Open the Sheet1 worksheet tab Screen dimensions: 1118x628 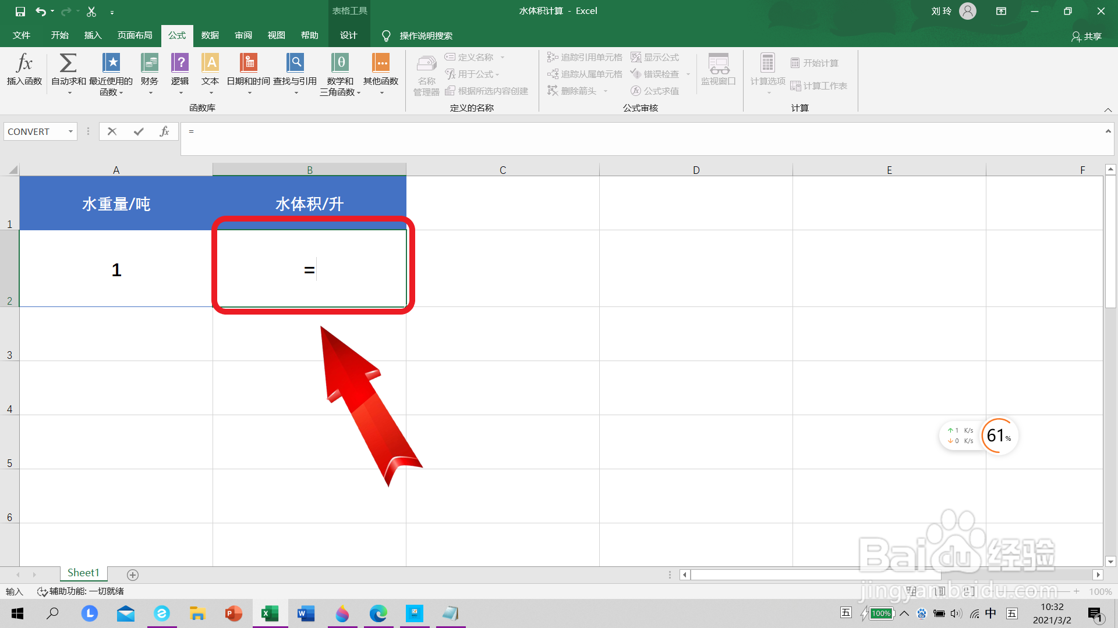tap(83, 573)
